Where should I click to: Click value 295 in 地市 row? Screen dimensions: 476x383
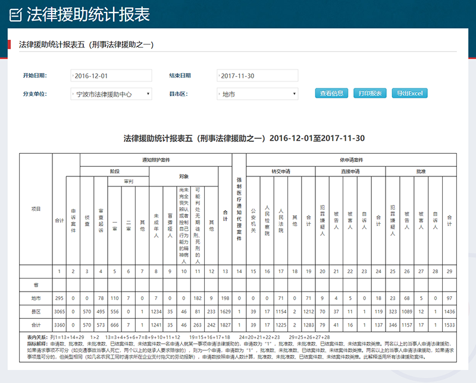pyautogui.click(x=59, y=299)
